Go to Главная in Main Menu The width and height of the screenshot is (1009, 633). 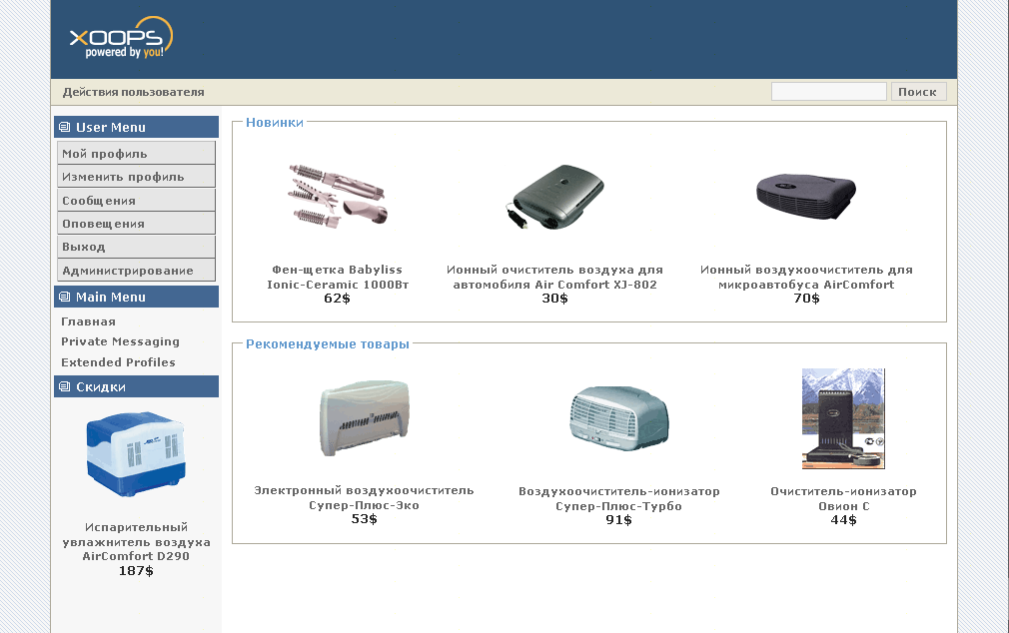coord(88,321)
